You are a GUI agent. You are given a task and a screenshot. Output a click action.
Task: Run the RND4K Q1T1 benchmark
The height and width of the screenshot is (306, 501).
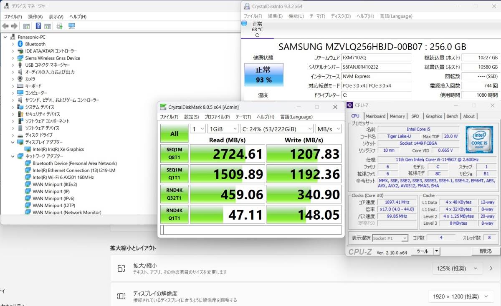click(174, 214)
